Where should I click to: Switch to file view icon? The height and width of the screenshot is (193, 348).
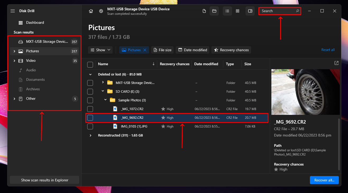[204, 11]
